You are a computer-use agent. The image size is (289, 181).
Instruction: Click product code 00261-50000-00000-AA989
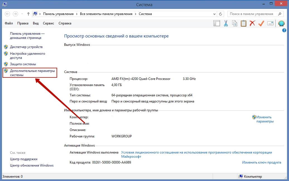pyautogui.click(x=111, y=162)
